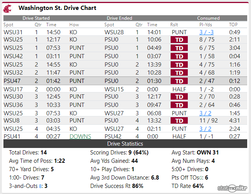Click the green DOWNS link

(x=80, y=137)
